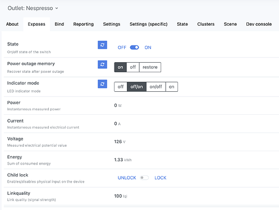279x210 pixels.
Task: Toggle the Child lock switch
Action: point(144,178)
